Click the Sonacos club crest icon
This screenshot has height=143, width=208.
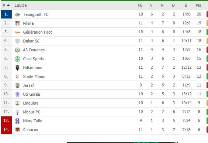[x=17, y=130]
